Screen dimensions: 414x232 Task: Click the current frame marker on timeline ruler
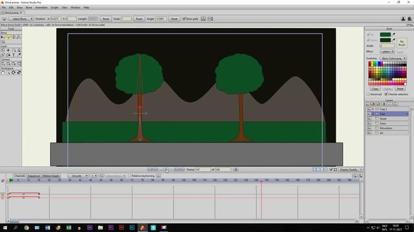261,181
